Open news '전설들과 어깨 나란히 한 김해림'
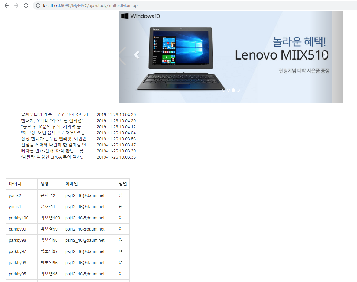 coord(55,145)
